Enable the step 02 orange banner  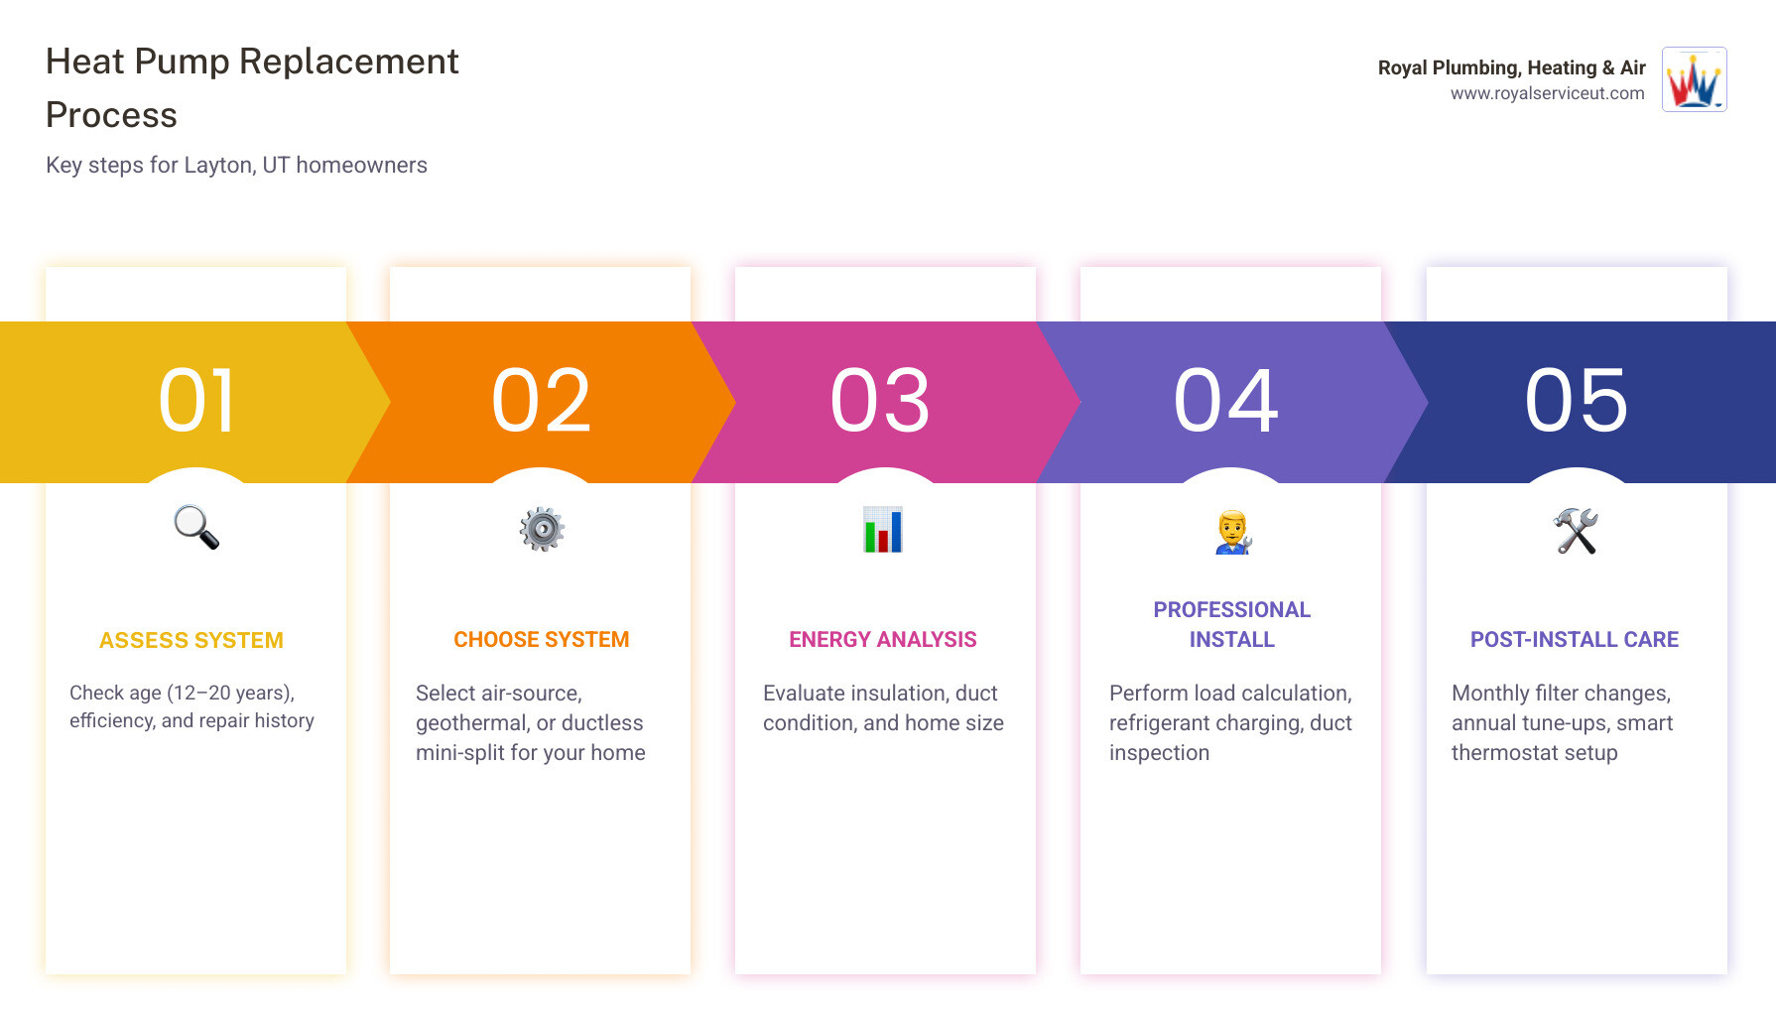[x=541, y=400]
